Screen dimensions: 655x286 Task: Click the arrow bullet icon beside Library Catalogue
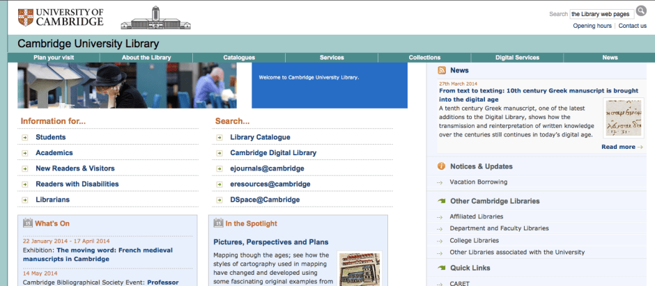point(219,138)
